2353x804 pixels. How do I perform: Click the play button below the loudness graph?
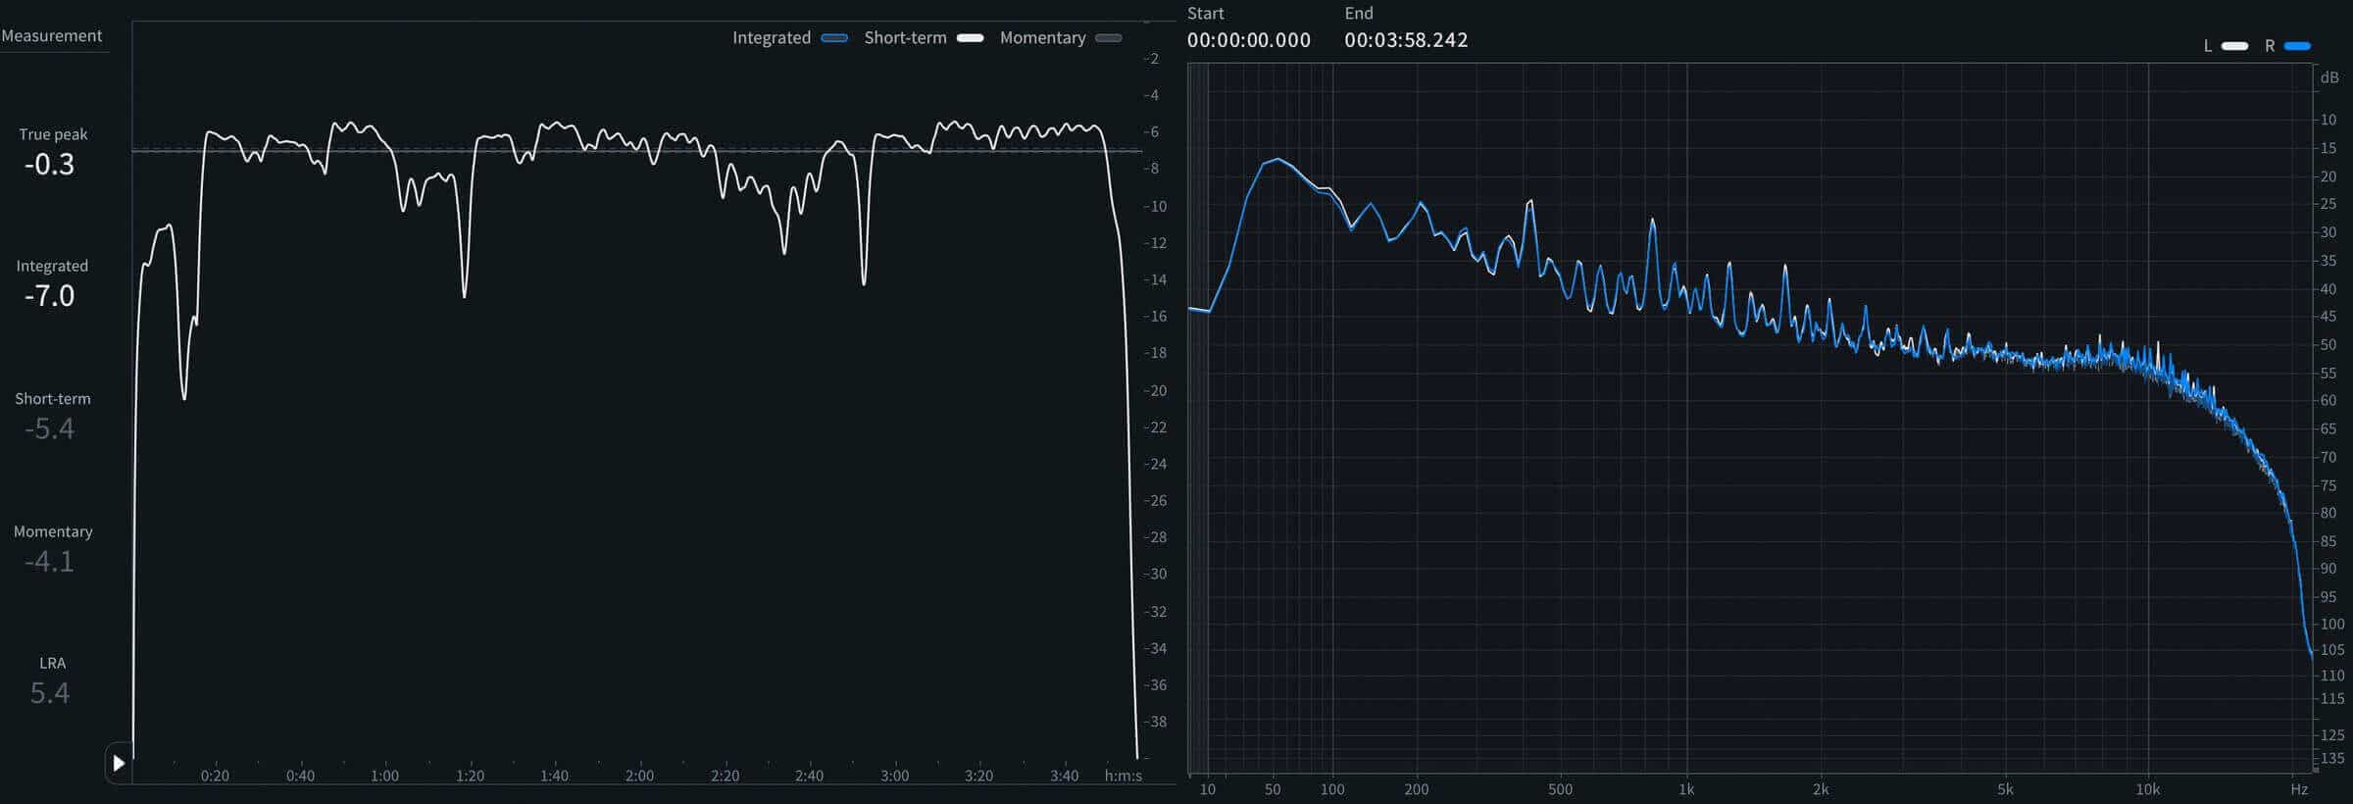tap(119, 763)
